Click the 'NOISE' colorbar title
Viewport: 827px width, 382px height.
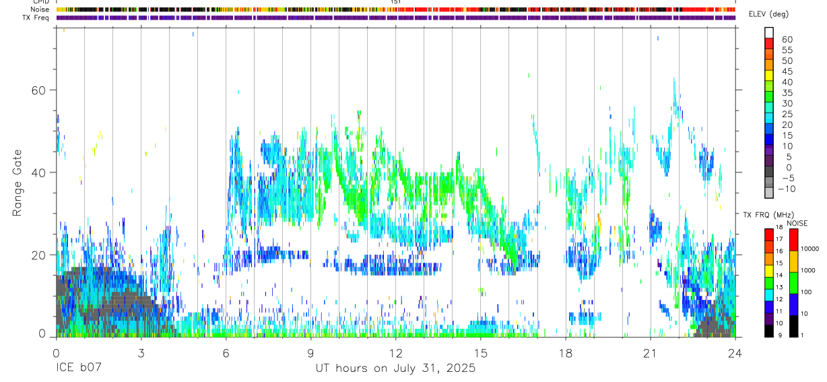click(797, 223)
